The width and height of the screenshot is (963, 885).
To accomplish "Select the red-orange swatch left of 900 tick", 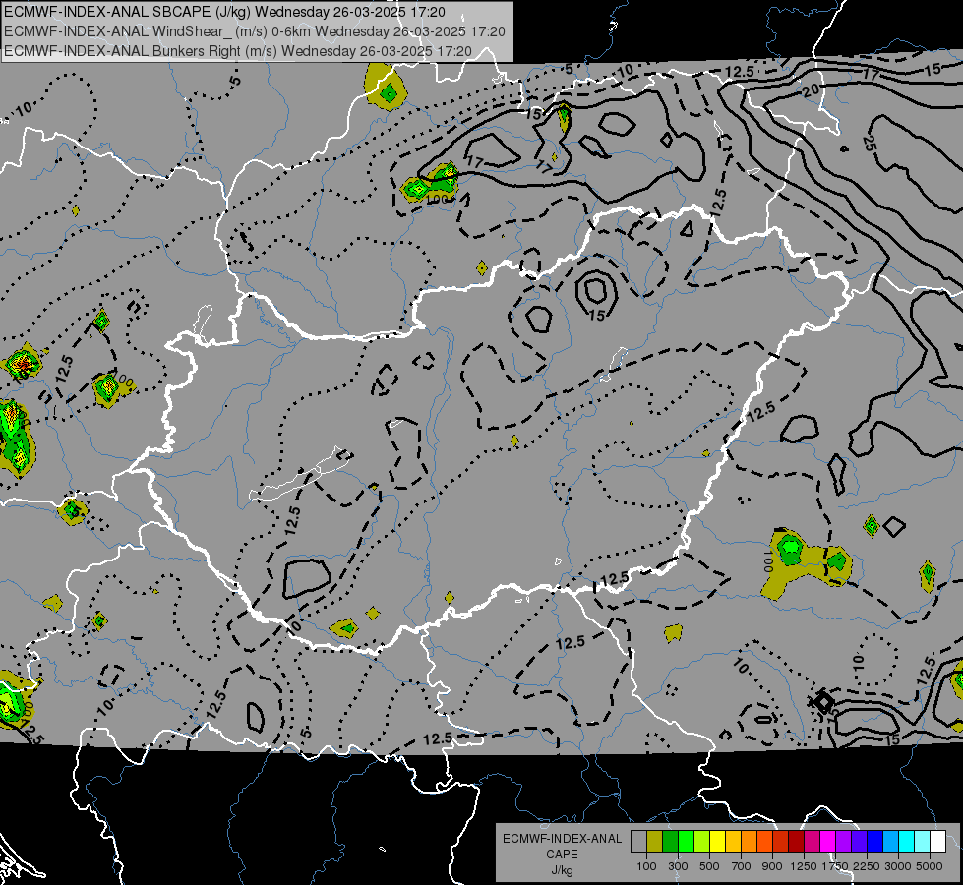I will click(764, 841).
